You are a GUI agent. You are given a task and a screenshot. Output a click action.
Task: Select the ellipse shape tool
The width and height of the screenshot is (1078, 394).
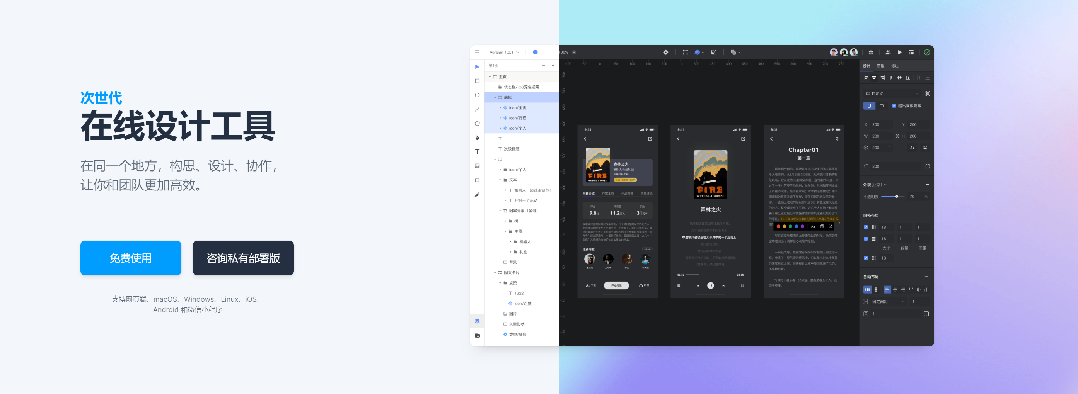477,95
